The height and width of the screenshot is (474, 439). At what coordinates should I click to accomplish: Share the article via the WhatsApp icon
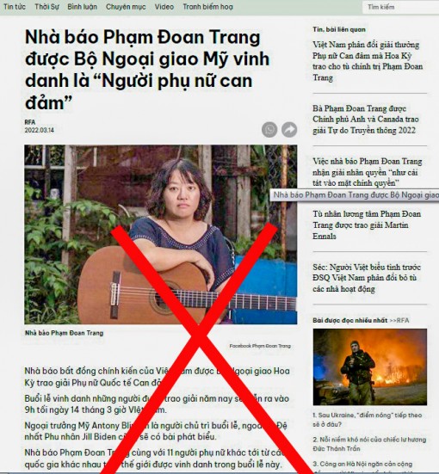269,130
